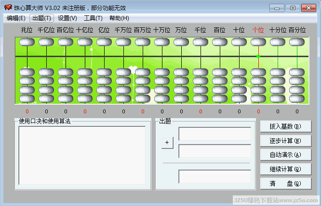This screenshot has width=321, height=206.
Task: Click the 继续计算 button
Action: [286, 169]
